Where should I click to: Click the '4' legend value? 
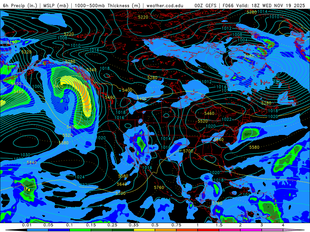coord(283,225)
